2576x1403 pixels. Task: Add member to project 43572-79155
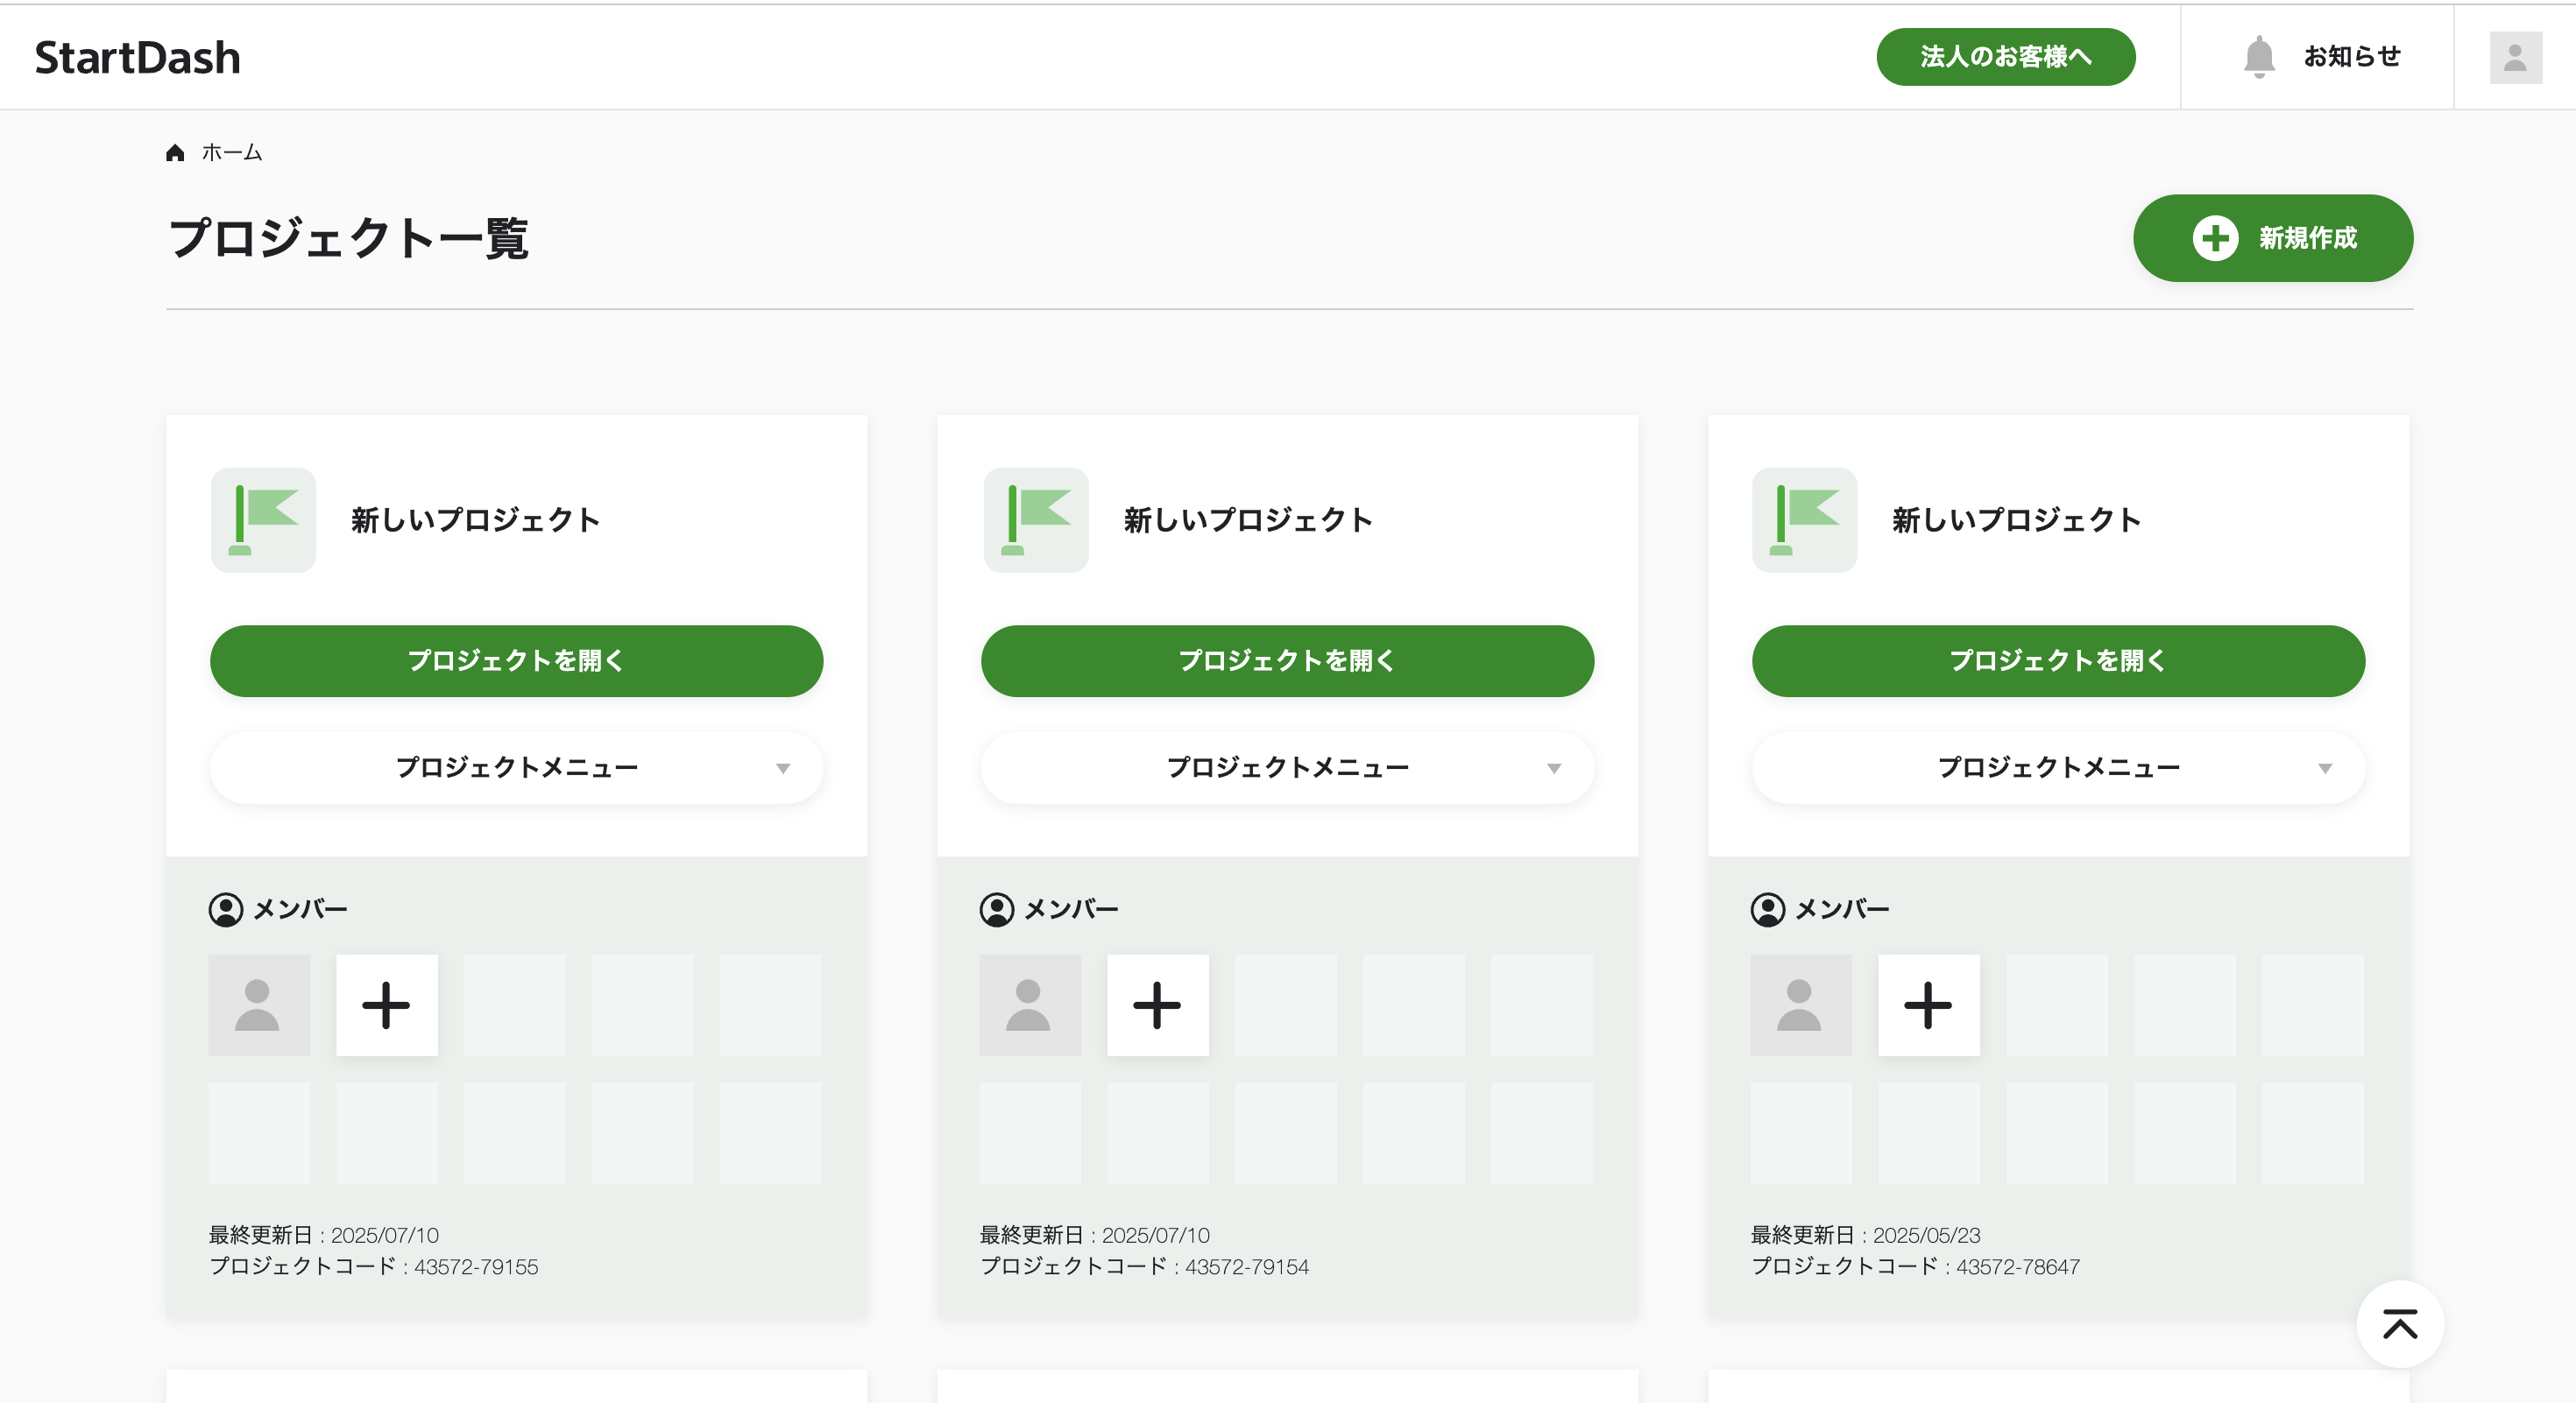(x=387, y=1005)
